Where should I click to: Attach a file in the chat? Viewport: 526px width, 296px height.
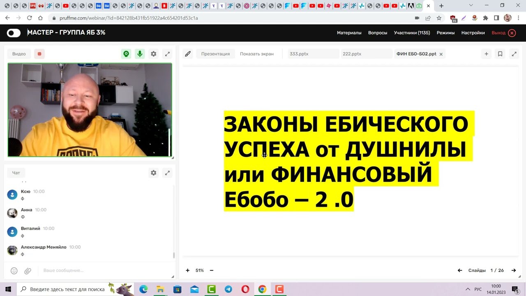point(28,270)
